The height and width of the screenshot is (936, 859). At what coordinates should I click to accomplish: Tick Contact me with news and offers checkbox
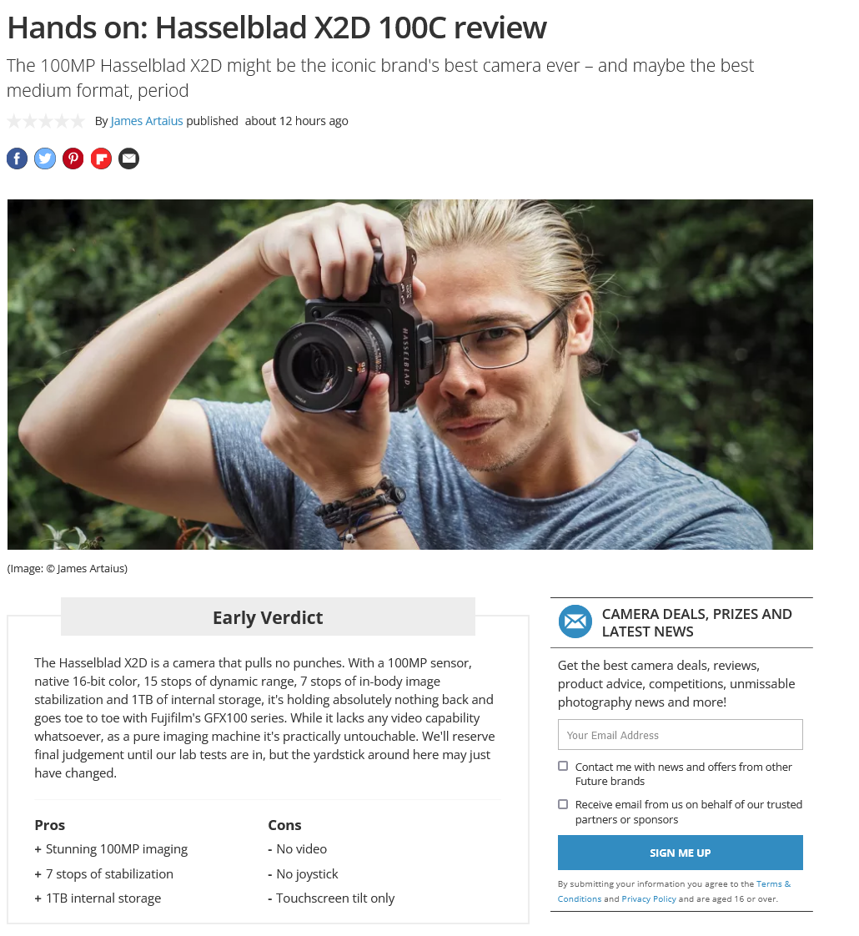[563, 767]
